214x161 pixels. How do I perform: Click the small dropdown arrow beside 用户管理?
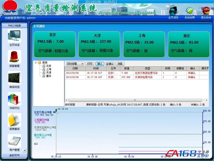coord(24,150)
